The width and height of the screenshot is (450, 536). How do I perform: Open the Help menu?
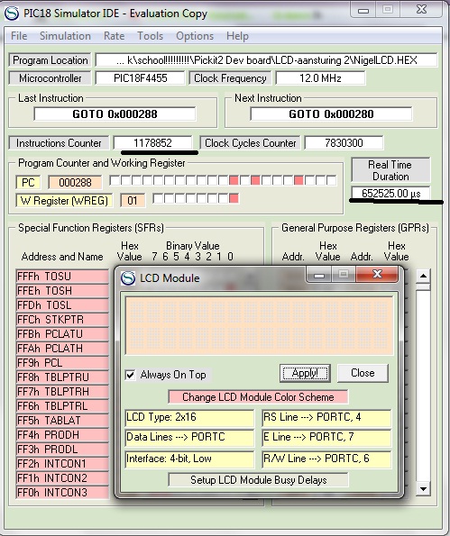point(237,36)
